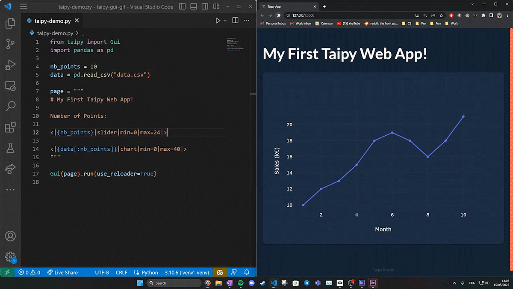Viewport: 513px width, 289px height.
Task: Open the VS Code hamburger menu
Action: 24,6
